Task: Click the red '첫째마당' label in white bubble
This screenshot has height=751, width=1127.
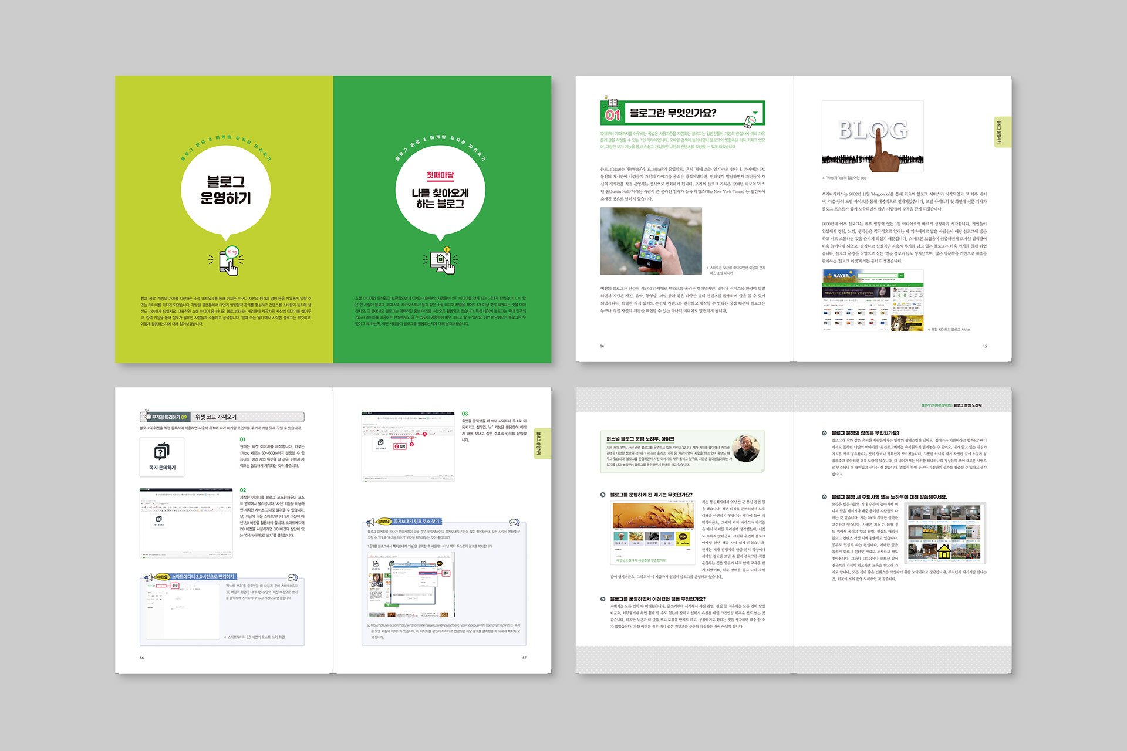Action: click(x=440, y=175)
